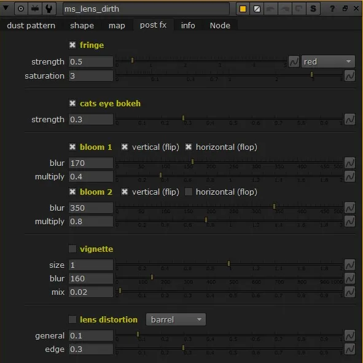Viewport: 363px width, 363px height.
Task: Click the center node icon in header
Action: click(x=21, y=9)
